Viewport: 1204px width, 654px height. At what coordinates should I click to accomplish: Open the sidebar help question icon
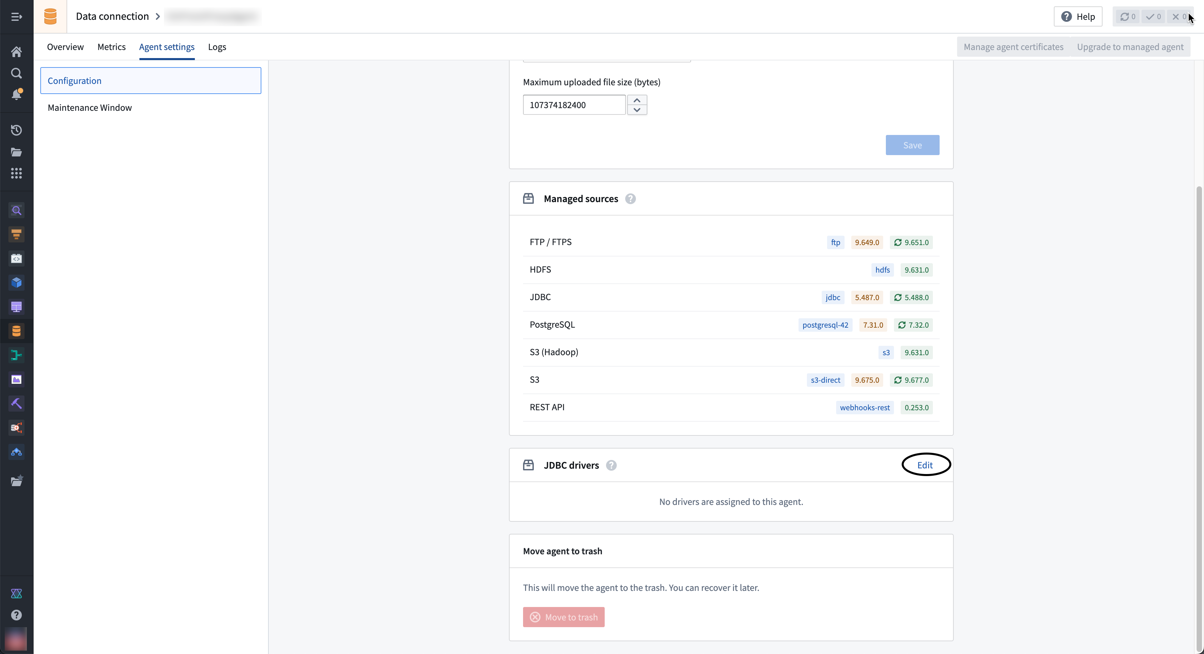pos(16,615)
